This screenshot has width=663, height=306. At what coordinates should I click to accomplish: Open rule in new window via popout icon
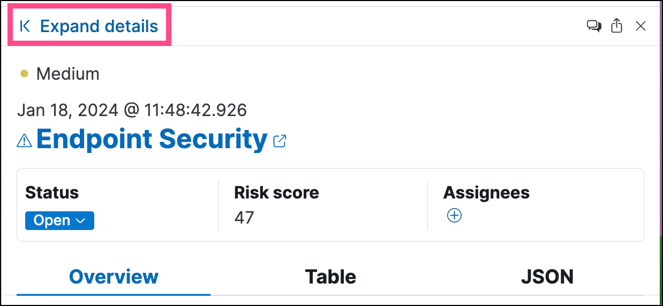(280, 141)
